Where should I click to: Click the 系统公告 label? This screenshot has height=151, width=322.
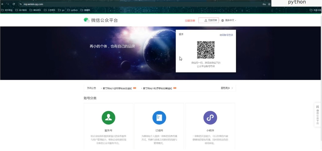(x=91, y=88)
